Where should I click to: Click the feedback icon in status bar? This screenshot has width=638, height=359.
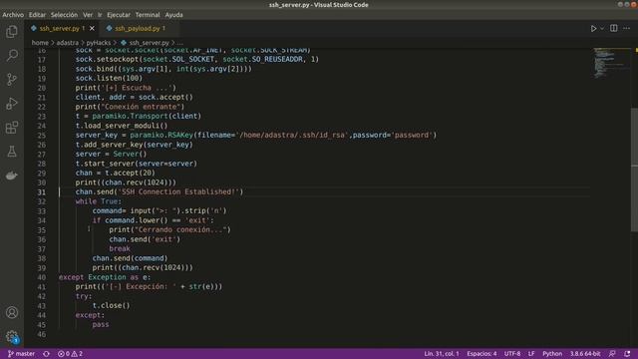pyautogui.click(x=612, y=354)
